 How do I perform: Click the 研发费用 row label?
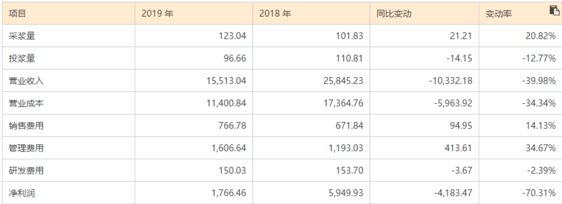pos(26,171)
